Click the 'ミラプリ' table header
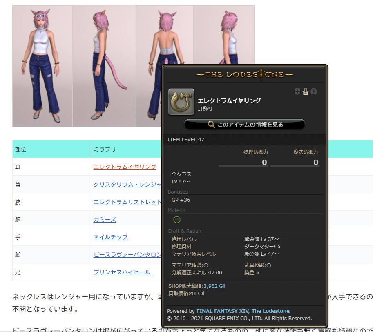Viewport: 373px width, 332px height. 105,149
